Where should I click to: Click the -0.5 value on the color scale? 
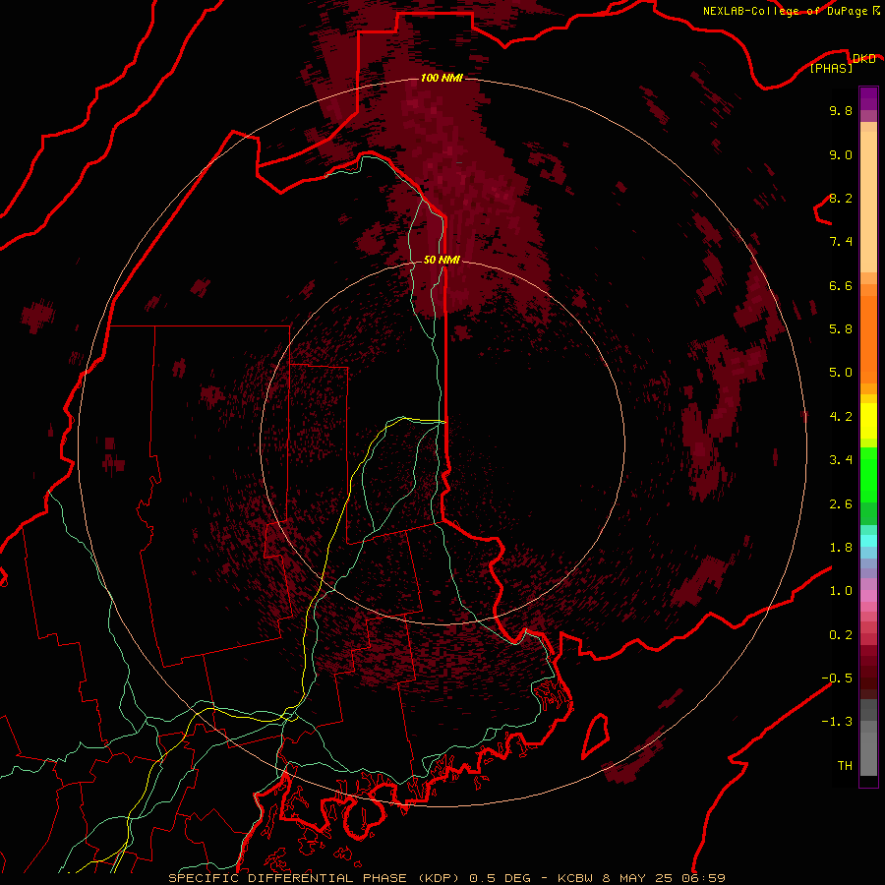(837, 678)
